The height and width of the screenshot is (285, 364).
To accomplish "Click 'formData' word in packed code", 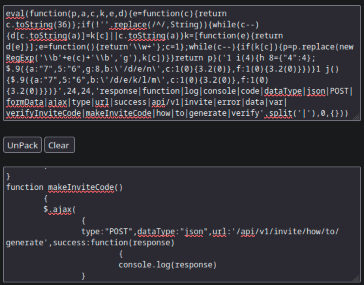I will [x=25, y=102].
